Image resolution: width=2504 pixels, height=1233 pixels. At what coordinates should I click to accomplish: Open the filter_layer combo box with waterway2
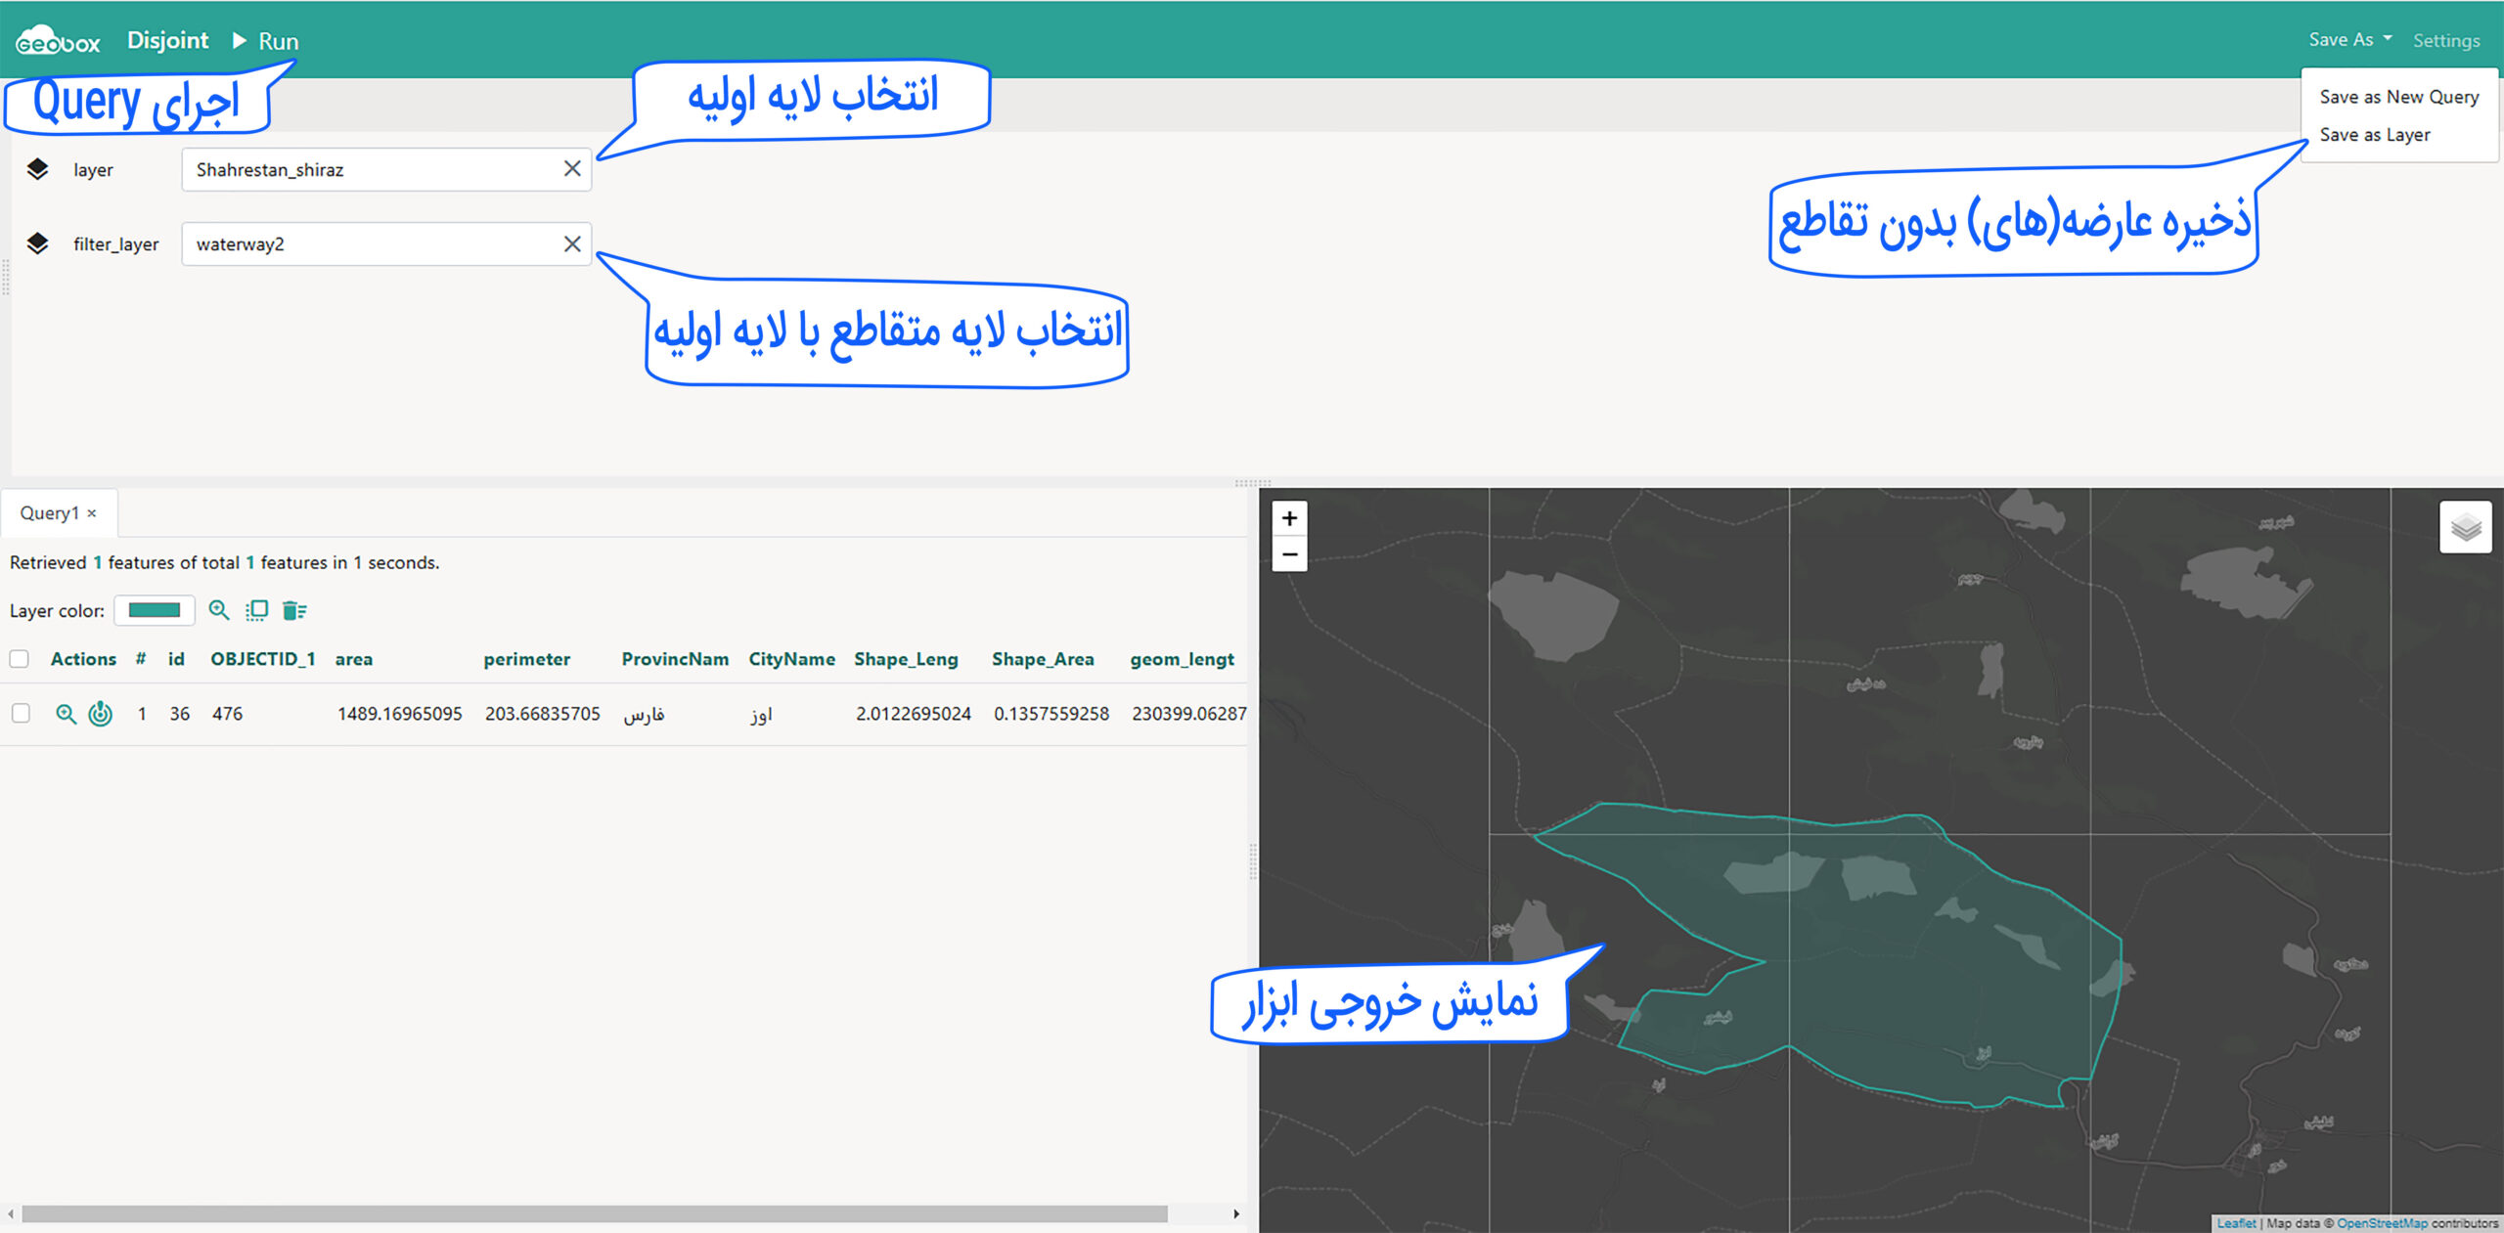[372, 244]
